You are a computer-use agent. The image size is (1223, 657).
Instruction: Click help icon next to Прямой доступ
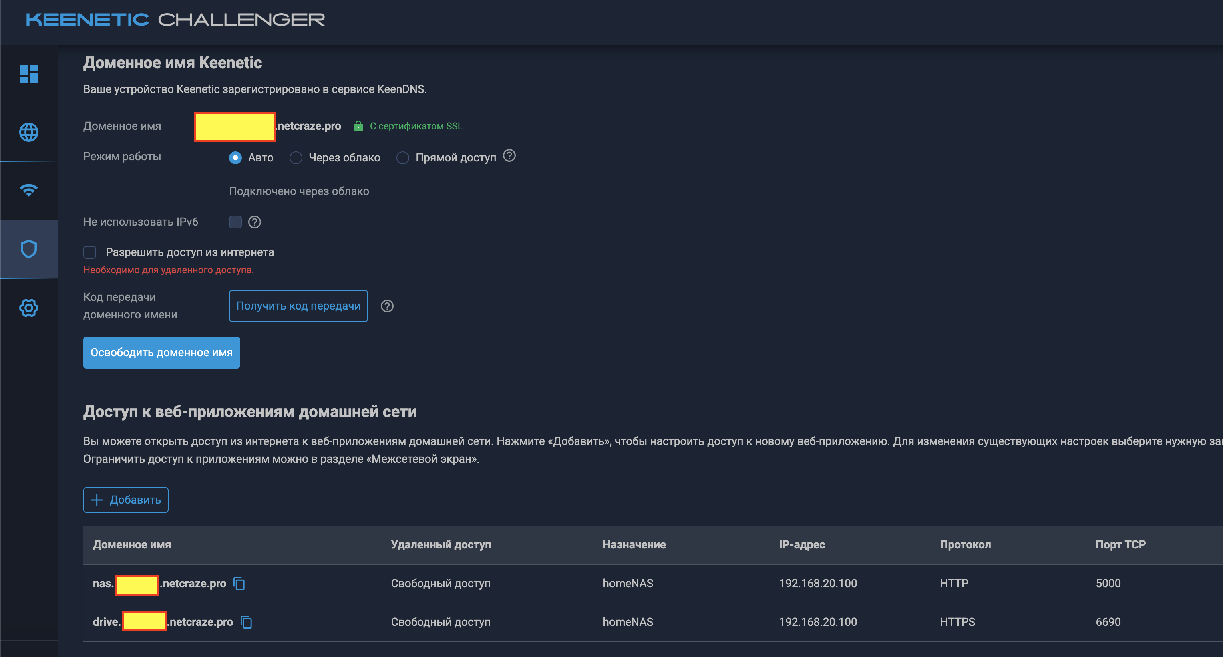pos(509,156)
